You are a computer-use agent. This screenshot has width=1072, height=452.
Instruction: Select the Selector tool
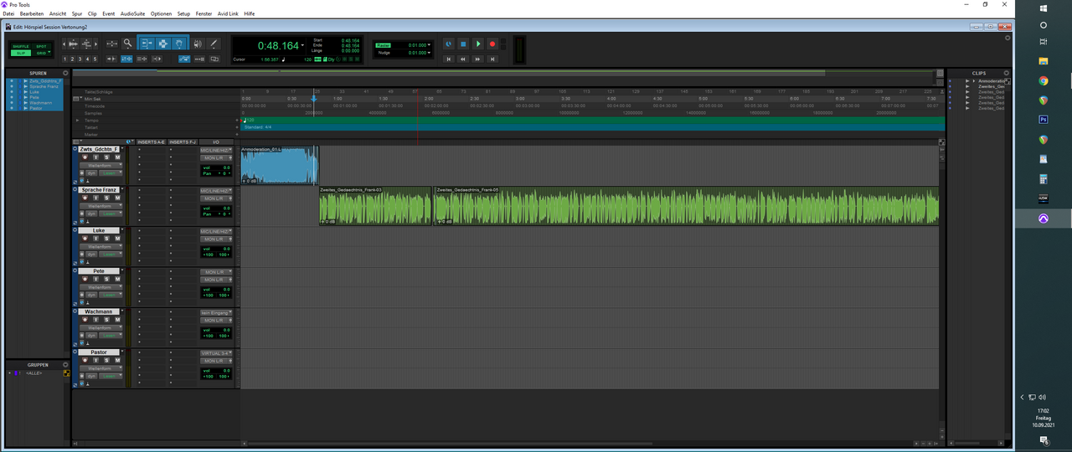163,44
